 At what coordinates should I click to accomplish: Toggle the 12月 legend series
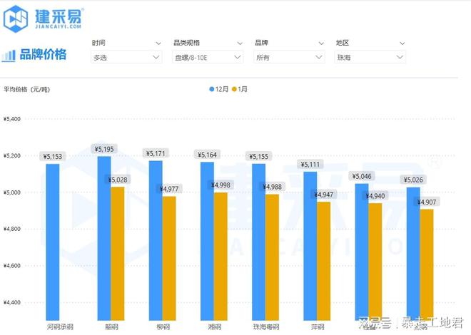tap(218, 89)
